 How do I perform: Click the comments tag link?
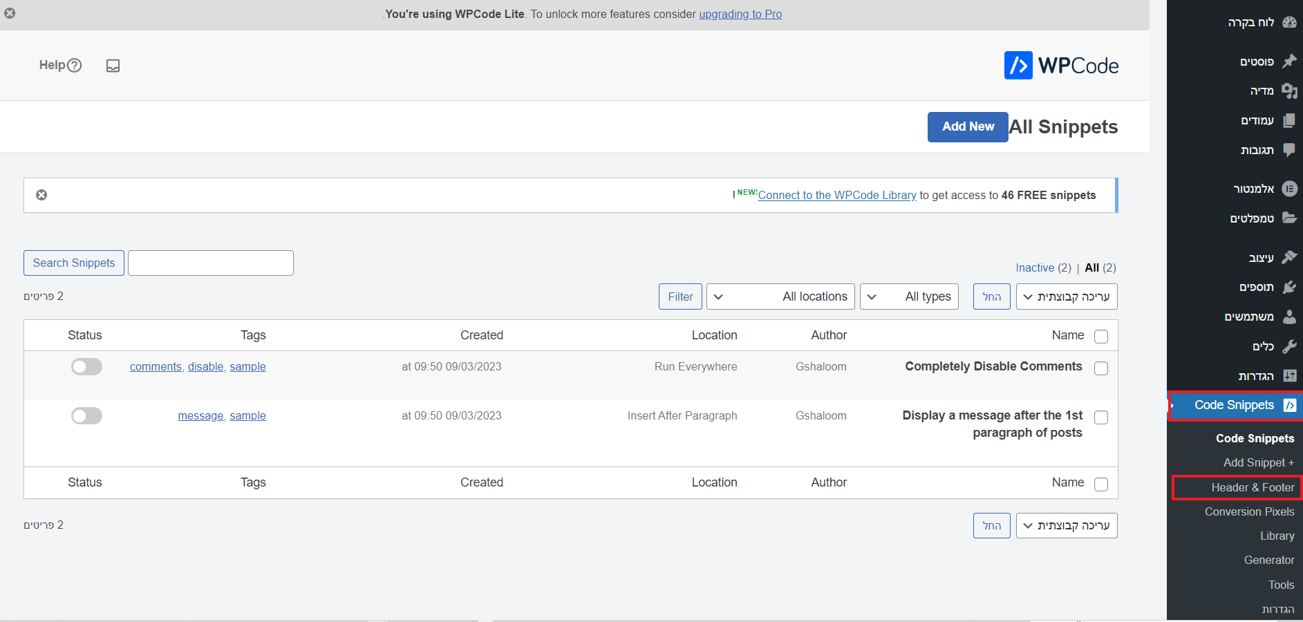[x=156, y=366]
